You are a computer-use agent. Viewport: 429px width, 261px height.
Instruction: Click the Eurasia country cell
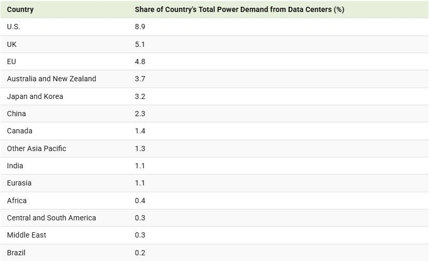pyautogui.click(x=19, y=183)
